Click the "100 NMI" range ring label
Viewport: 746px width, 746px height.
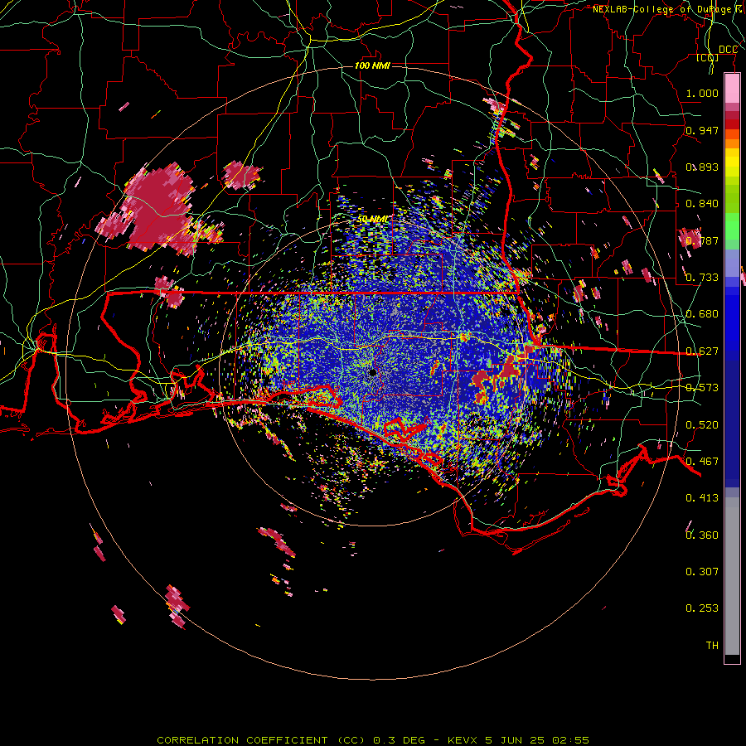pyautogui.click(x=372, y=65)
